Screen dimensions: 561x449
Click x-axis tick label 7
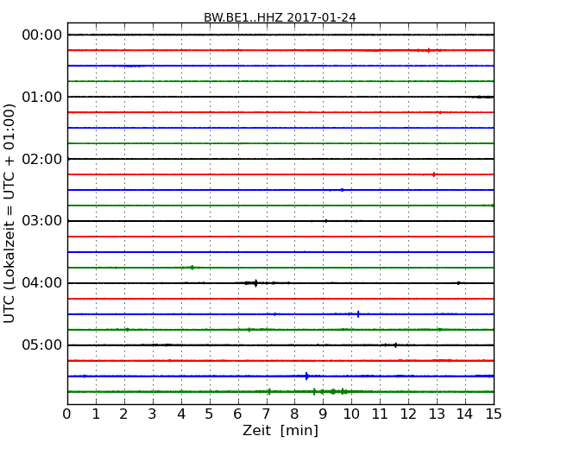coord(266,414)
